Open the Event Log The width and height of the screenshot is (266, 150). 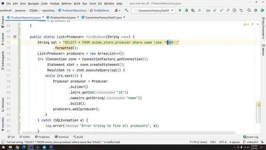pos(251,137)
